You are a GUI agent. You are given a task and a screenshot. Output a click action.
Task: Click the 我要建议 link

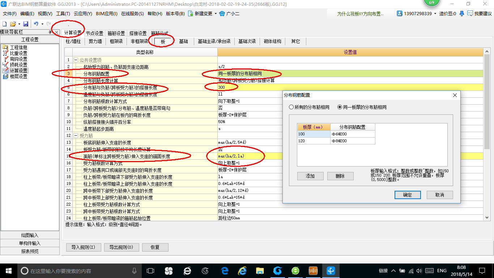479,14
